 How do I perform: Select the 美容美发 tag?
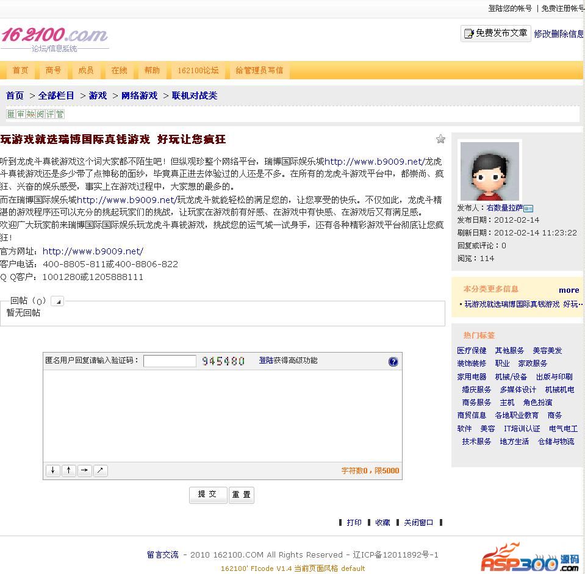547,351
